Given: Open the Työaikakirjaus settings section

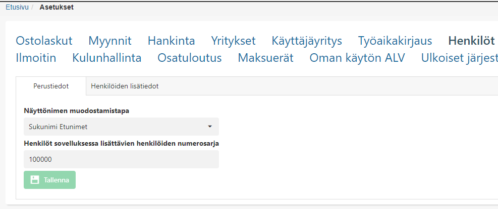Looking at the screenshot, I should click(395, 41).
